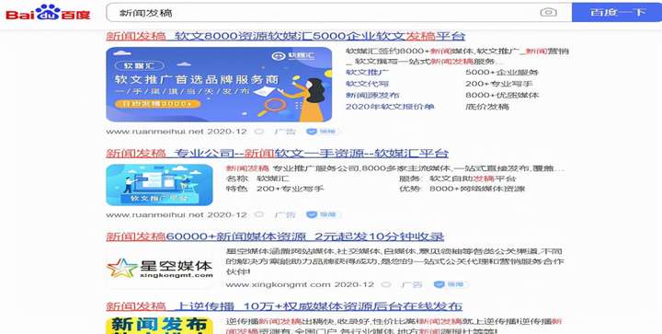Click the 广告 label under 星空媒体 result
Viewport: 662px width, 334px height.
click(412, 284)
